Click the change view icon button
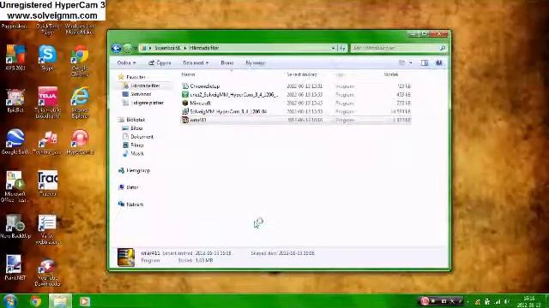The height and width of the screenshot is (308, 549). pyautogui.click(x=402, y=62)
